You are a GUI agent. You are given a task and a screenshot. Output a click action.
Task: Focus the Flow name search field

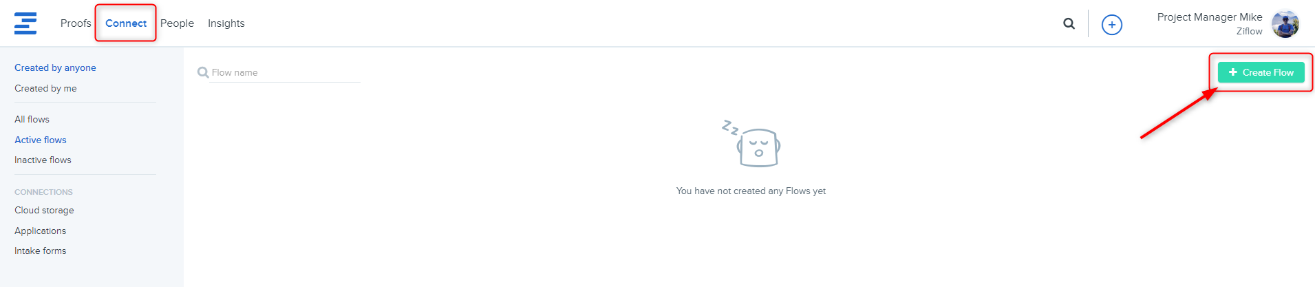[286, 72]
